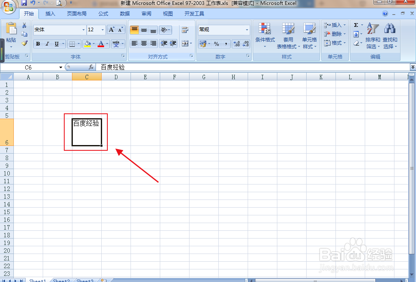Open text orientation options
Image resolution: width=416 pixels, height=282 pixels.
tap(165, 30)
